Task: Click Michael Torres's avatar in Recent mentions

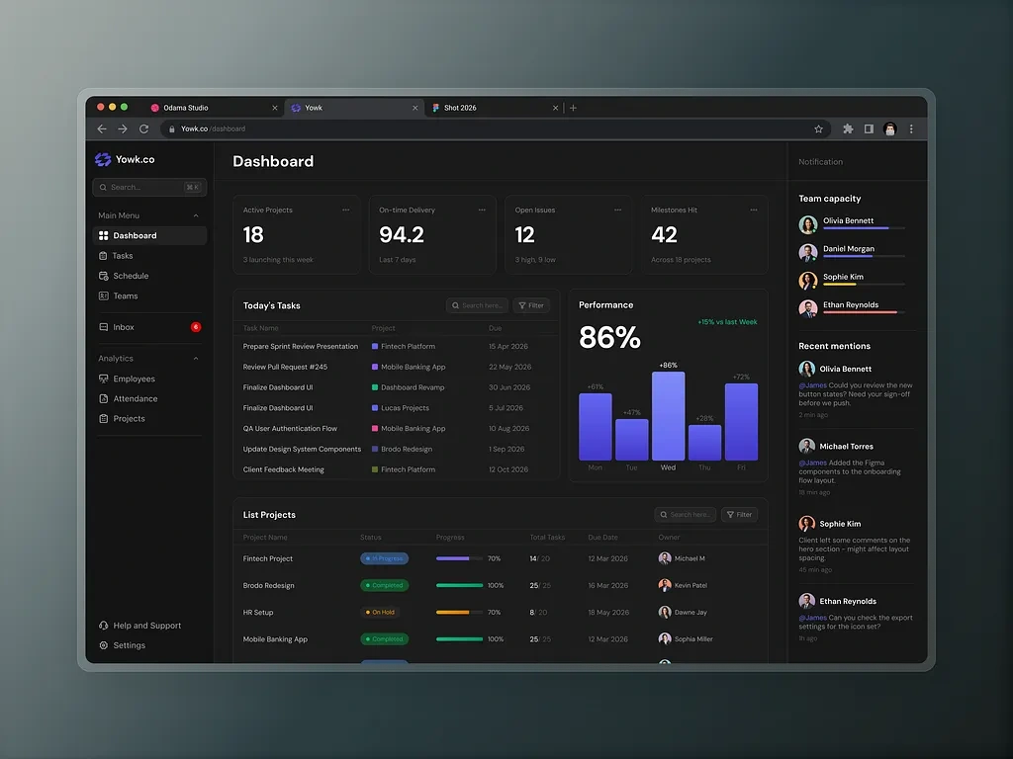Action: (x=807, y=446)
